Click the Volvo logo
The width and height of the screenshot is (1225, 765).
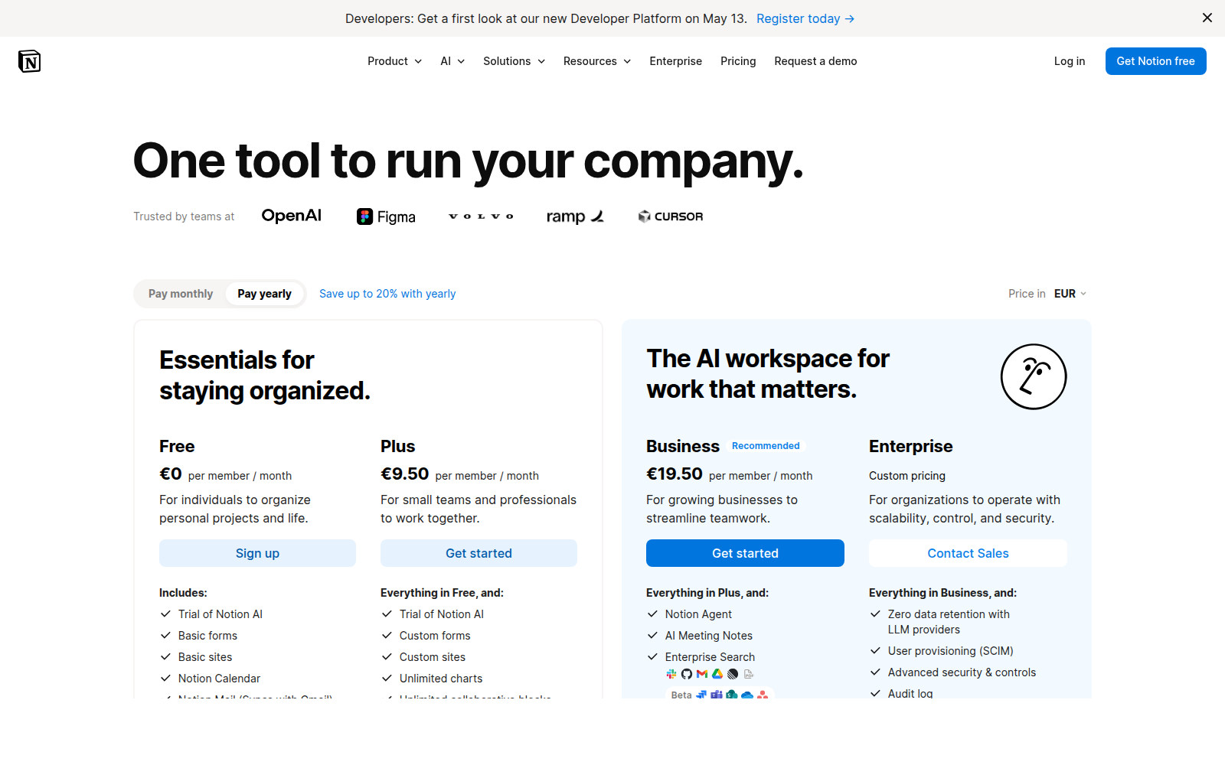[x=481, y=216]
